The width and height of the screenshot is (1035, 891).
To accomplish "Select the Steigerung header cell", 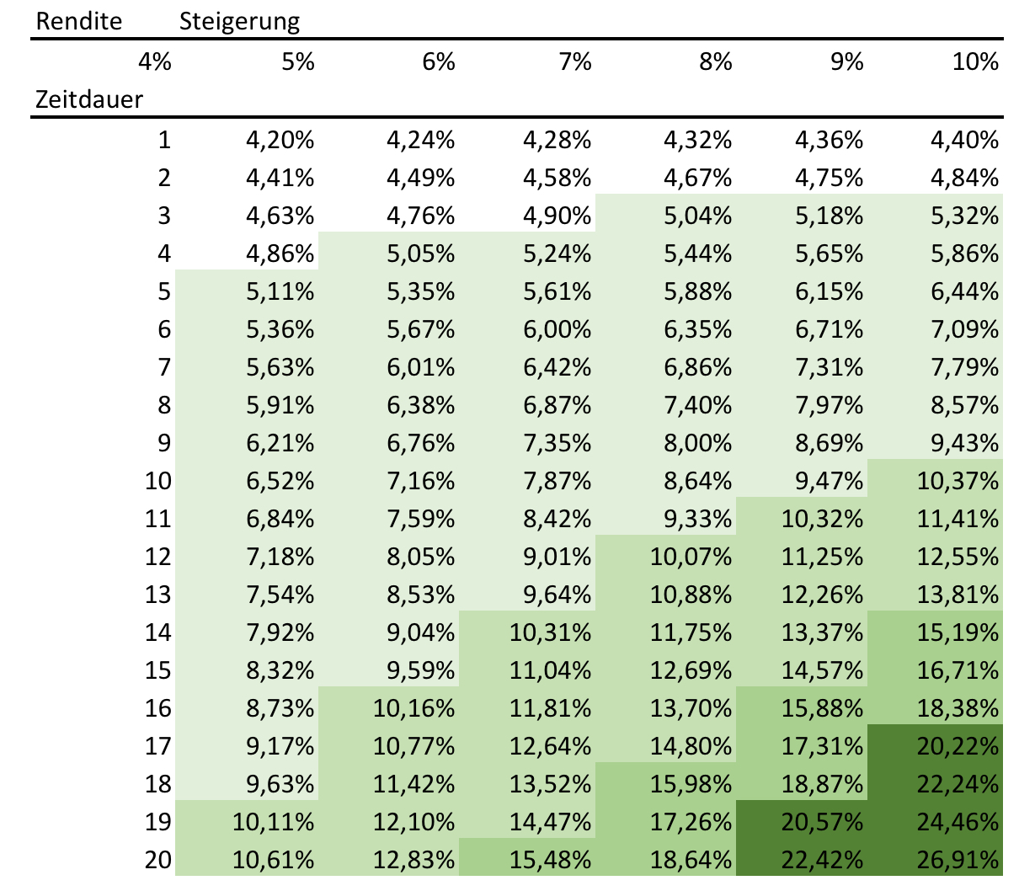I will (239, 21).
